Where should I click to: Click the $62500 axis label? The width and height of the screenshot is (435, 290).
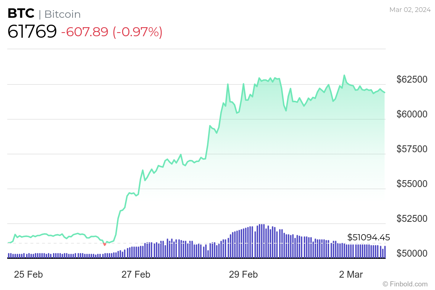click(x=411, y=79)
